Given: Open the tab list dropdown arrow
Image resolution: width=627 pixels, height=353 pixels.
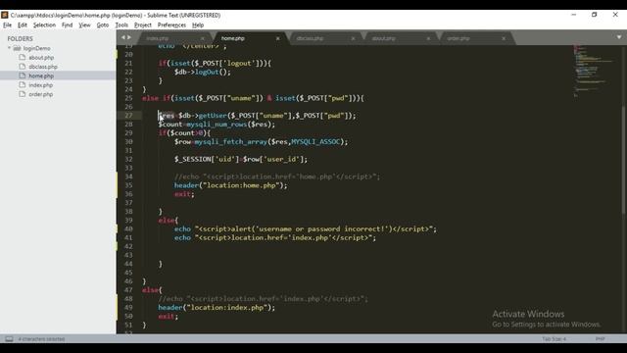Looking at the screenshot, I should click(x=619, y=37).
